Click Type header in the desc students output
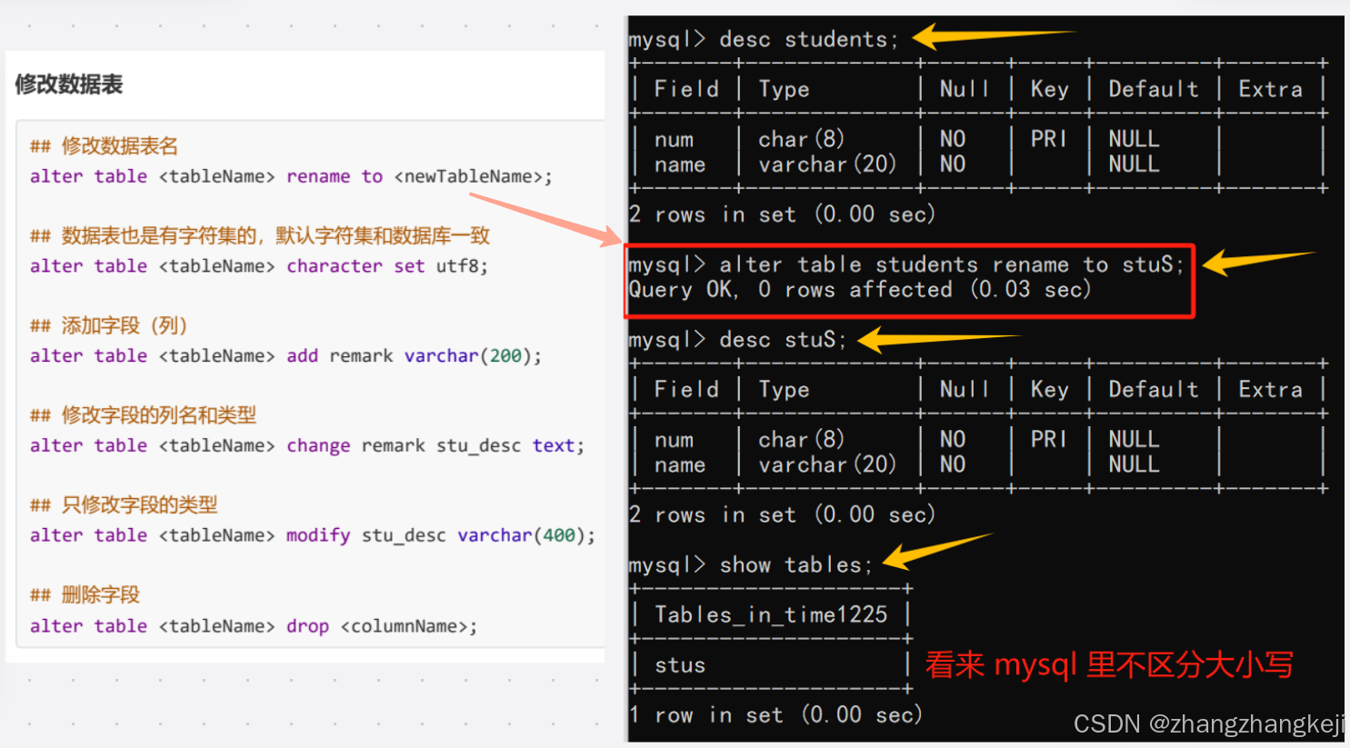1350x748 pixels. click(x=784, y=89)
